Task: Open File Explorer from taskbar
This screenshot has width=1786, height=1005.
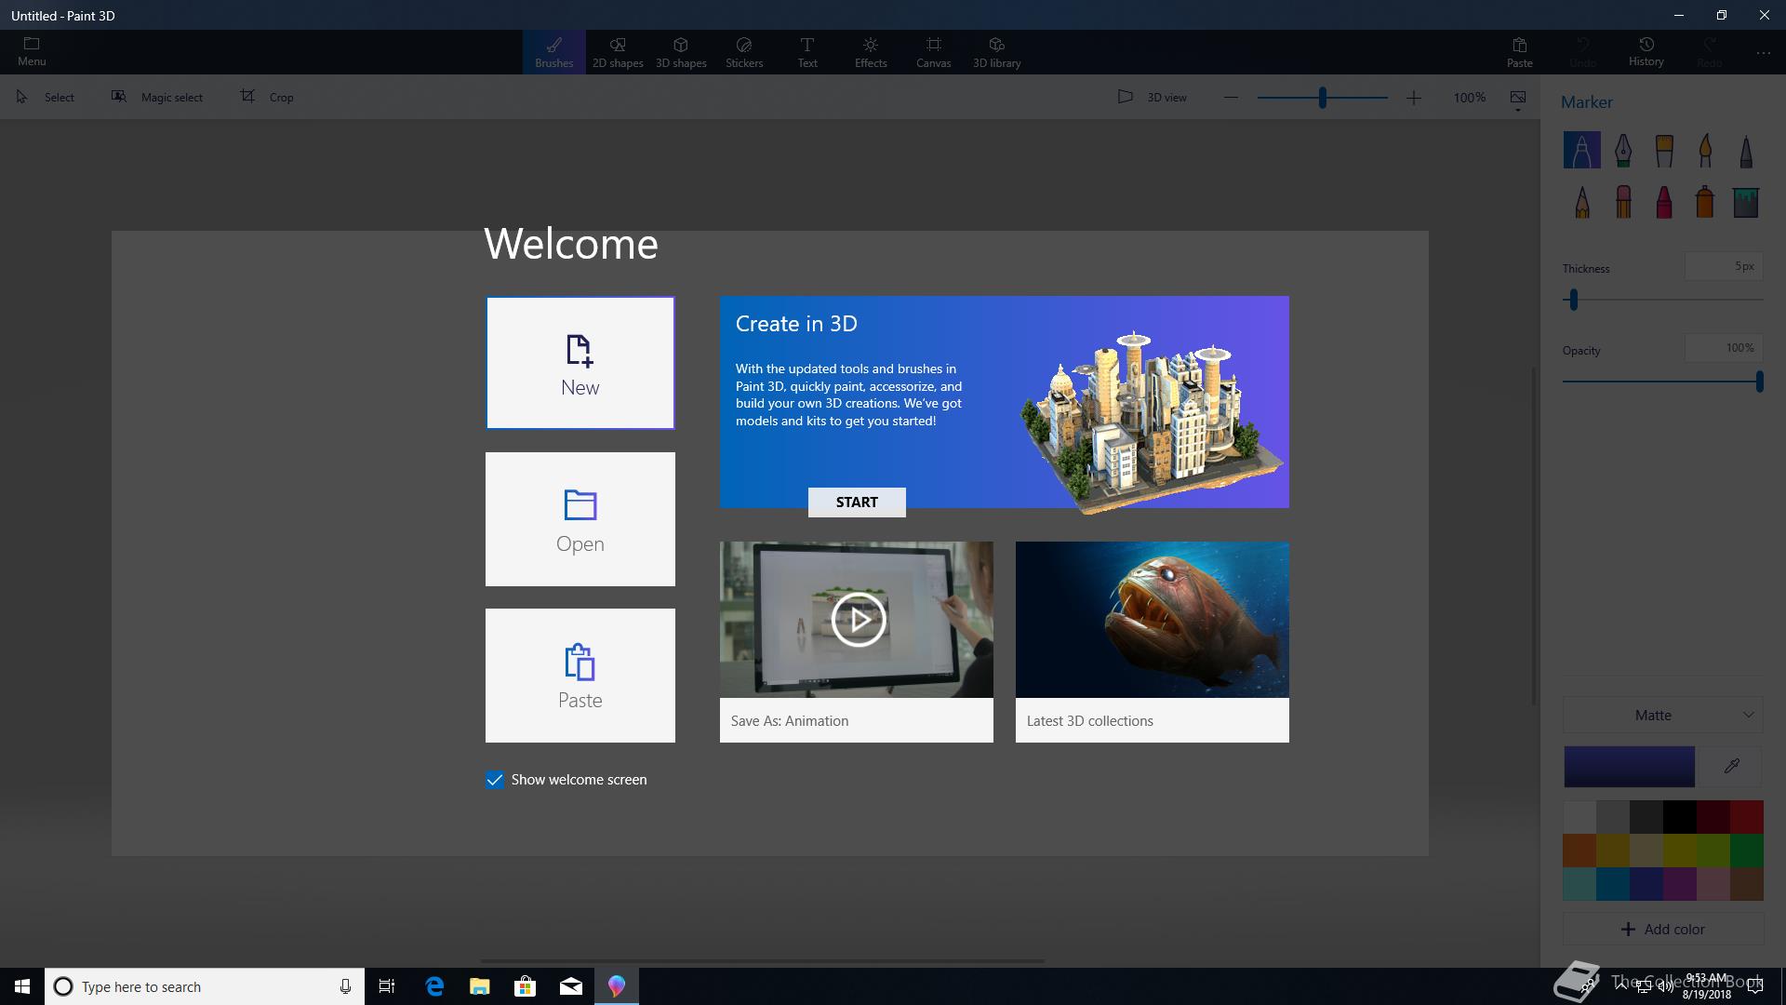Action: 480,986
